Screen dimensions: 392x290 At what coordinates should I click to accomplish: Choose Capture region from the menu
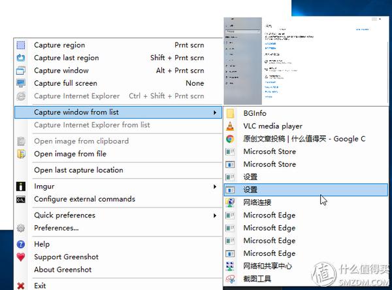tap(118, 45)
